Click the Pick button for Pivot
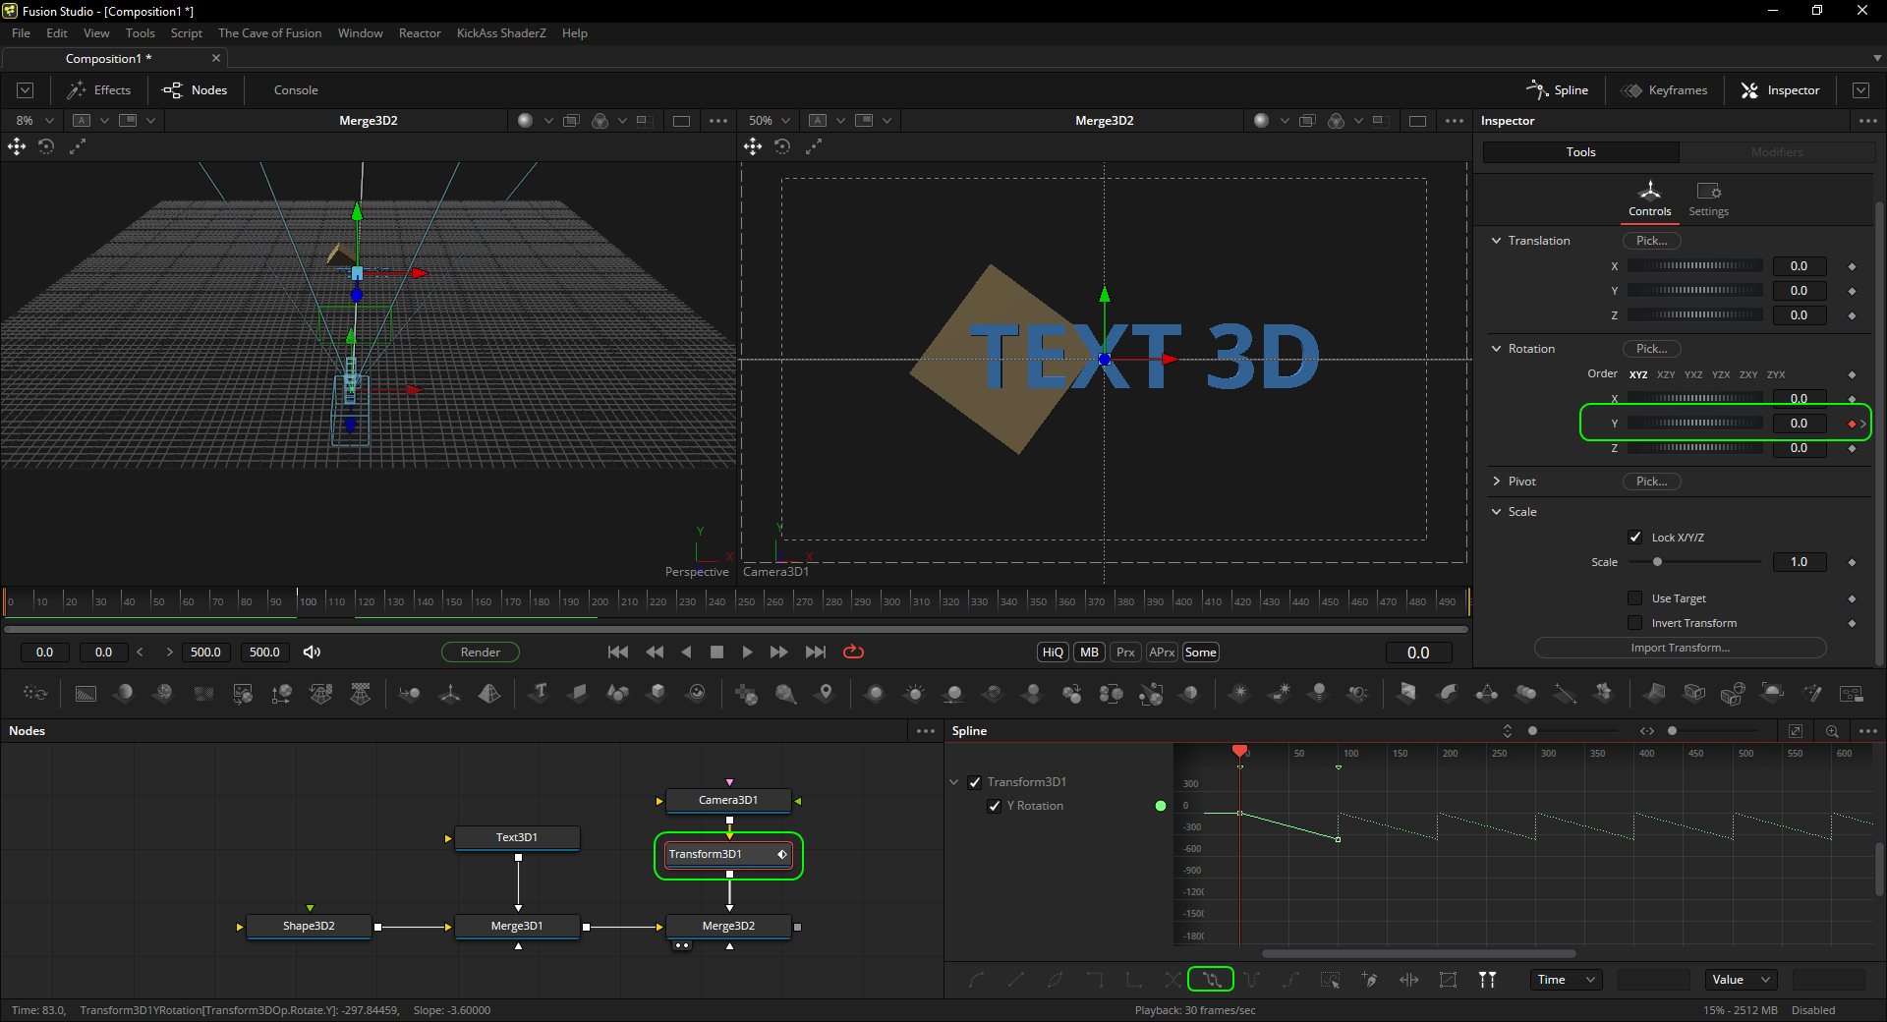Viewport: 1887px width, 1022px height. click(x=1651, y=482)
